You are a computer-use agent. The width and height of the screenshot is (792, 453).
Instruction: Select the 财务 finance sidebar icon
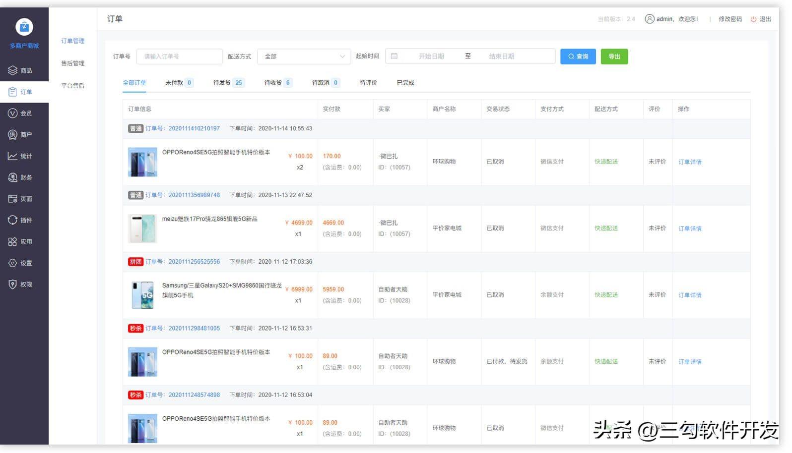pyautogui.click(x=13, y=177)
